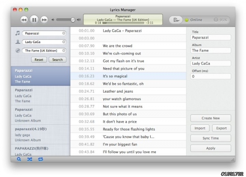Select lyric line 'I'll follow you until you love me'

128,152
